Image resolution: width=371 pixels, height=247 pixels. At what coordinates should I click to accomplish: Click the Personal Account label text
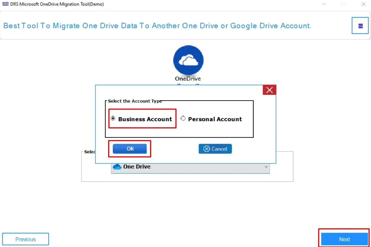pos(215,119)
